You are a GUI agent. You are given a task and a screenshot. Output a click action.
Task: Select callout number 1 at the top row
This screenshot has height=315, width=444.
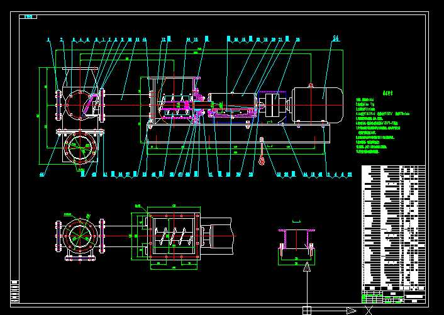pos(48,40)
